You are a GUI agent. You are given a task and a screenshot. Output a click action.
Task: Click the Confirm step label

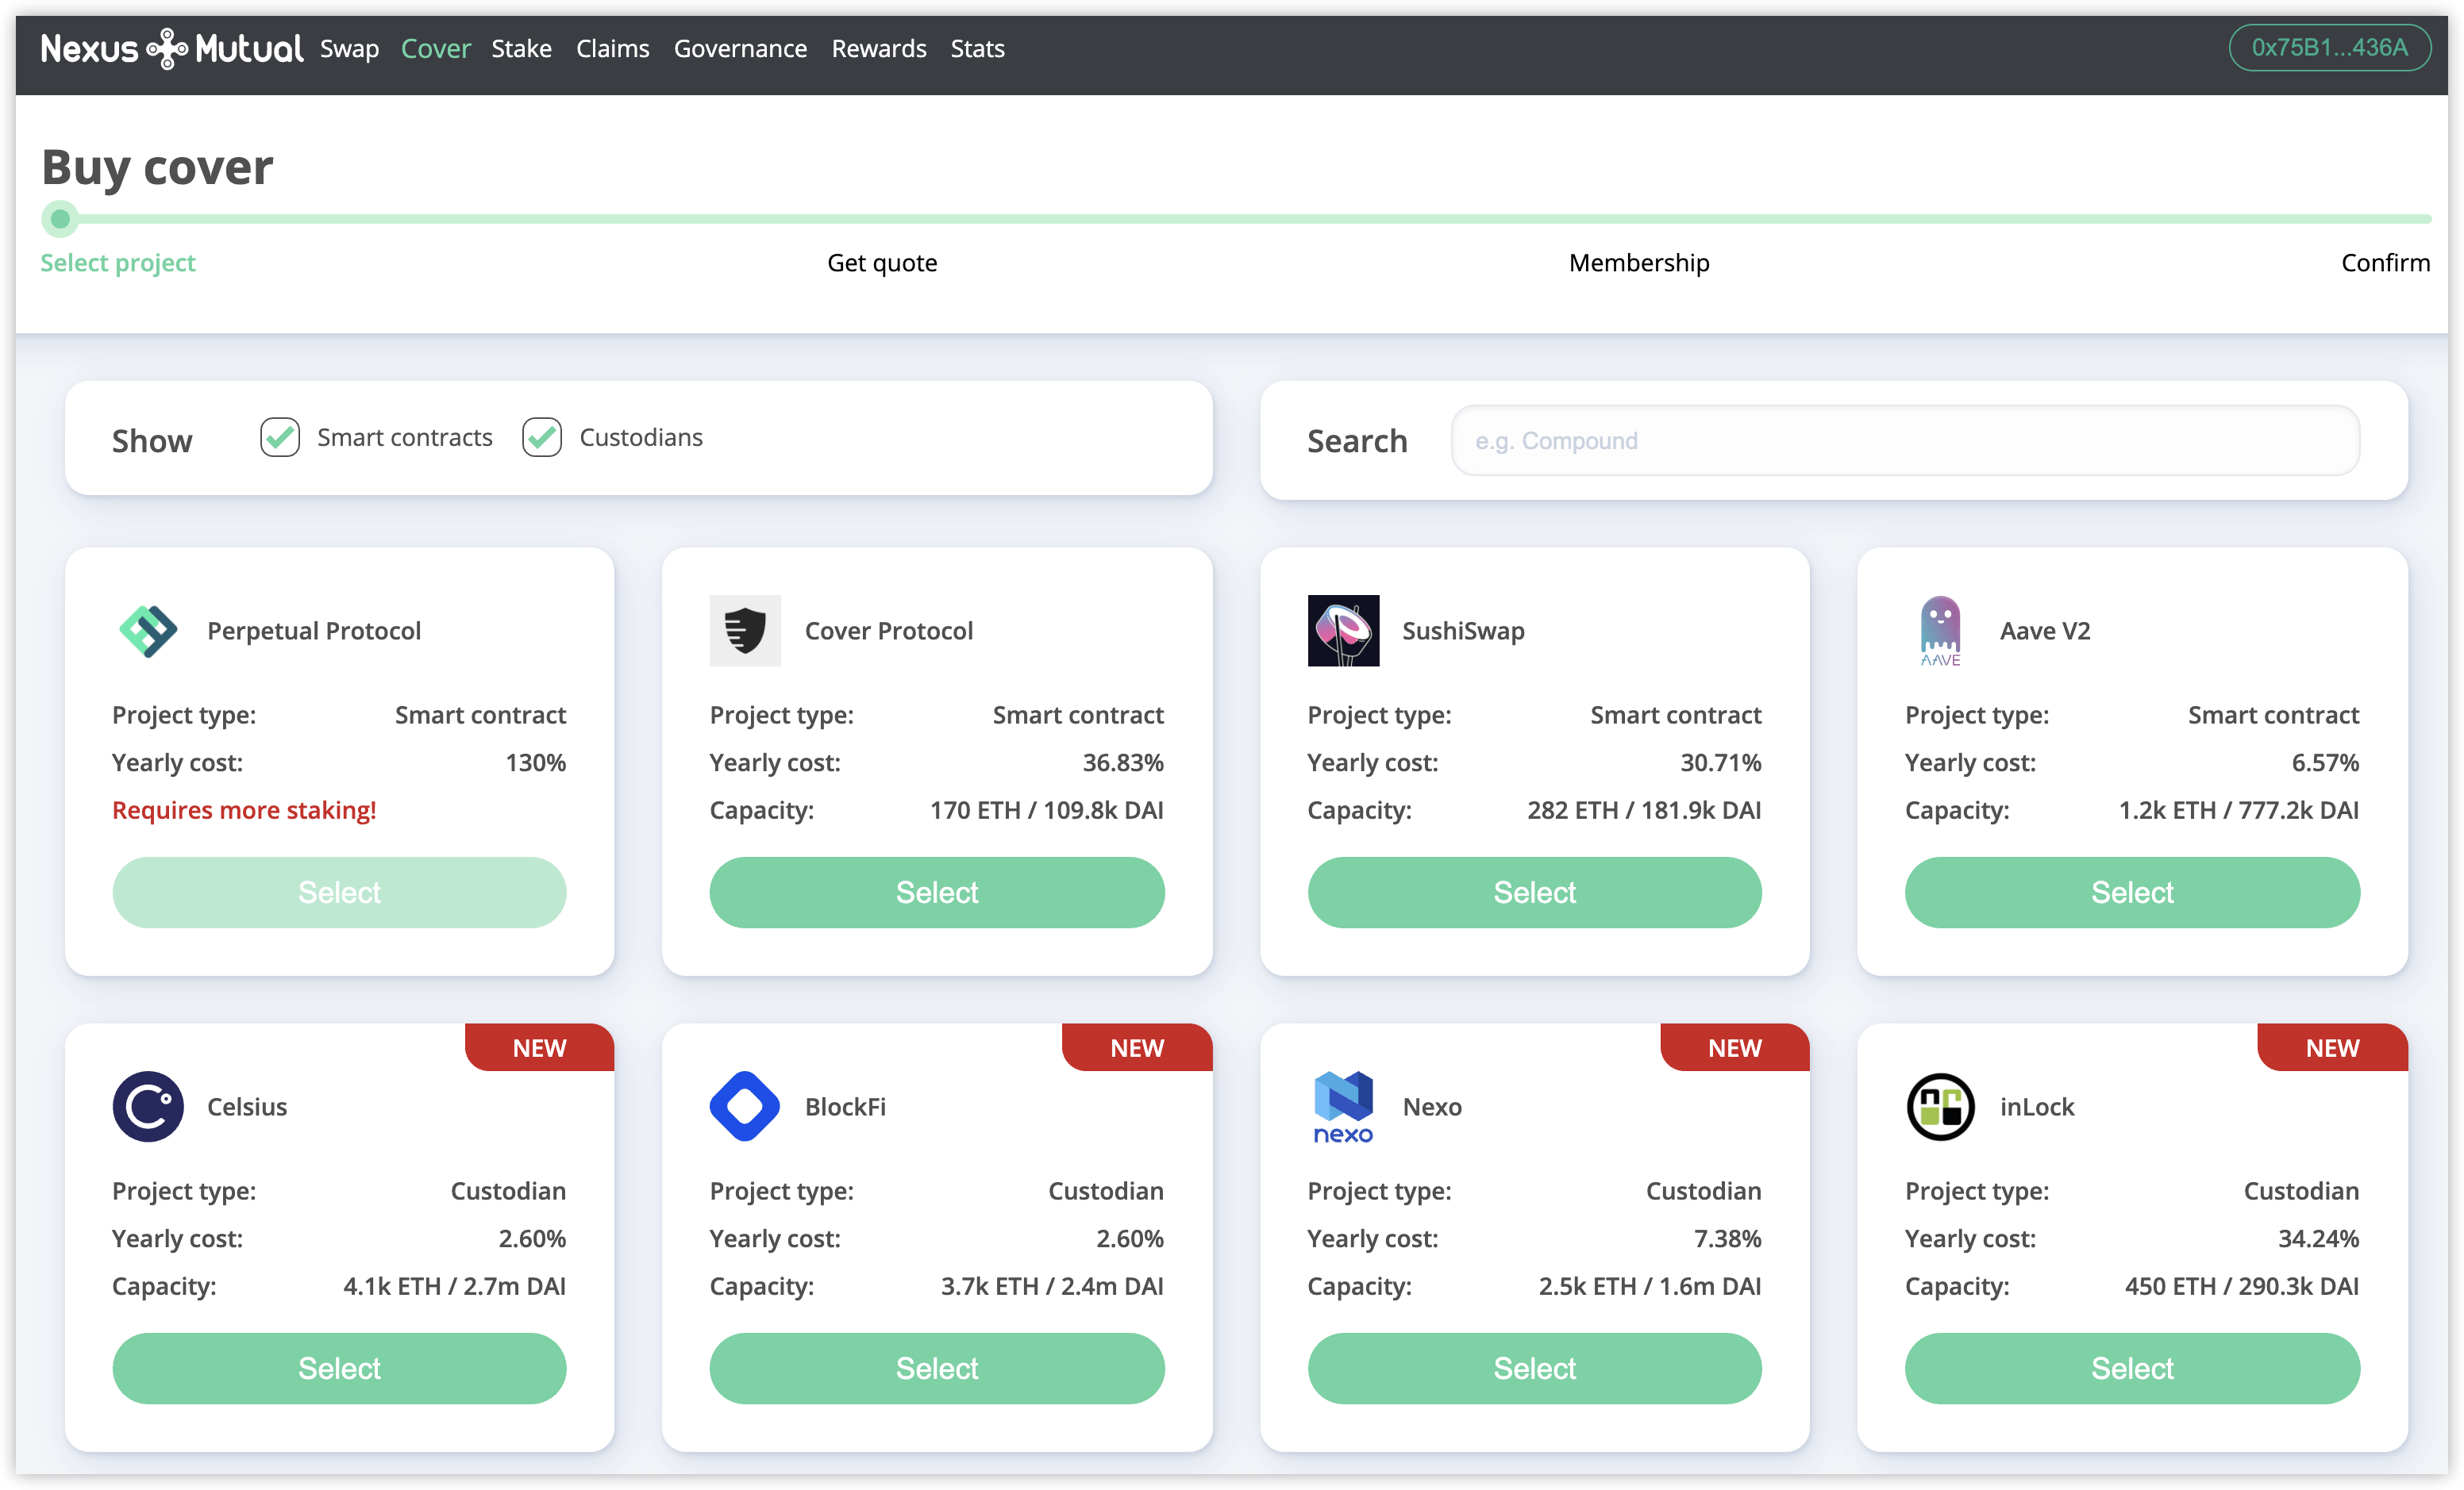2385,263
